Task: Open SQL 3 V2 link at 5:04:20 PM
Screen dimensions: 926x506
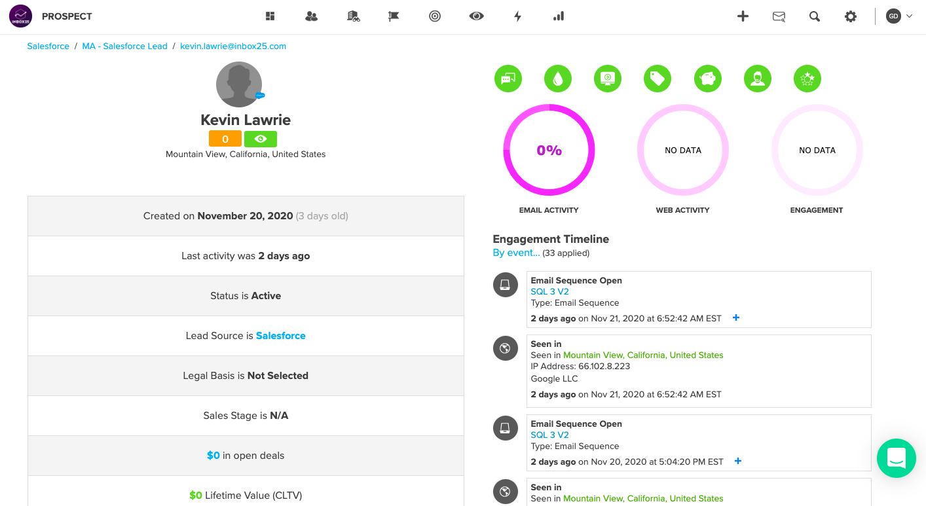Action: coord(549,435)
